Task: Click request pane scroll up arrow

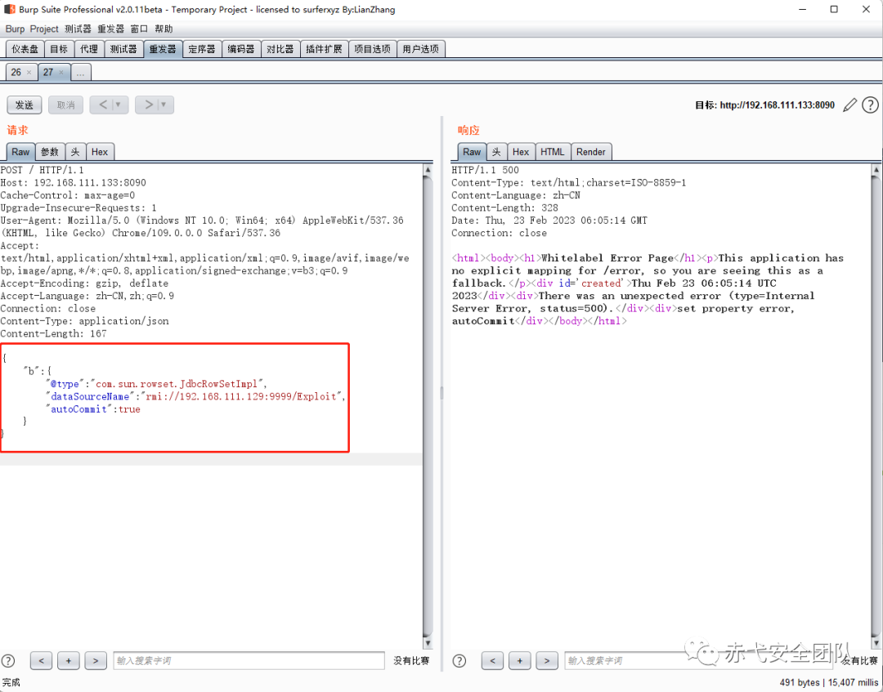Action: [x=428, y=169]
